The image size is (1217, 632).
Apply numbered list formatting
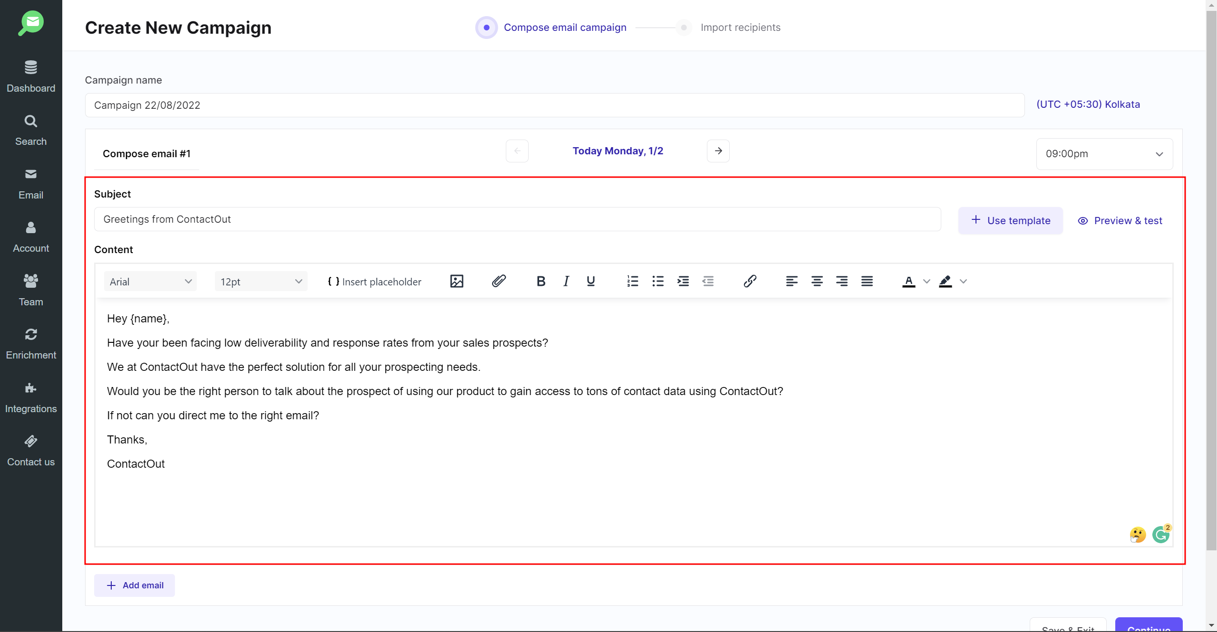click(633, 282)
